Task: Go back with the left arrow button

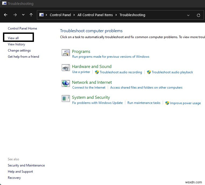Action: point(6,15)
